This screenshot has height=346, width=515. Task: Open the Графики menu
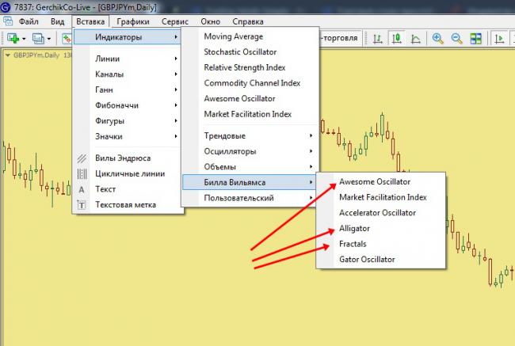pos(133,21)
